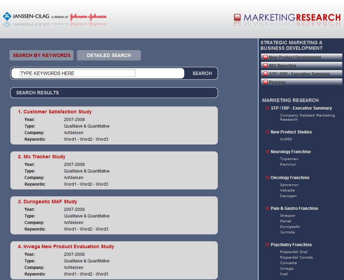This screenshot has height=280, width=344.
Task: Open the Process menu item
Action: (x=301, y=82)
